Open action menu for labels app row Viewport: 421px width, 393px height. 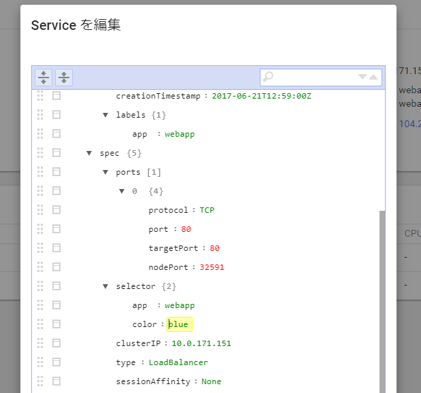point(56,134)
